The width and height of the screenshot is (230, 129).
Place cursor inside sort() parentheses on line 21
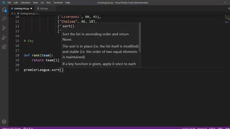tap(61, 70)
